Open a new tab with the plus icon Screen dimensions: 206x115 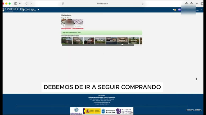pos(197,3)
